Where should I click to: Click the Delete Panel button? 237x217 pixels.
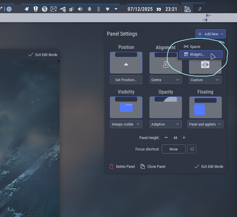[122, 166]
